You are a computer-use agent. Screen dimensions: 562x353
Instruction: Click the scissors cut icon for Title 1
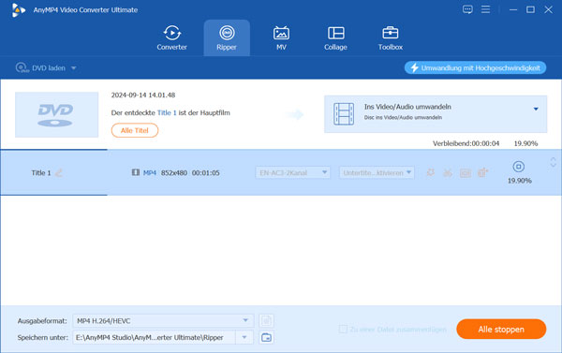[x=448, y=173]
